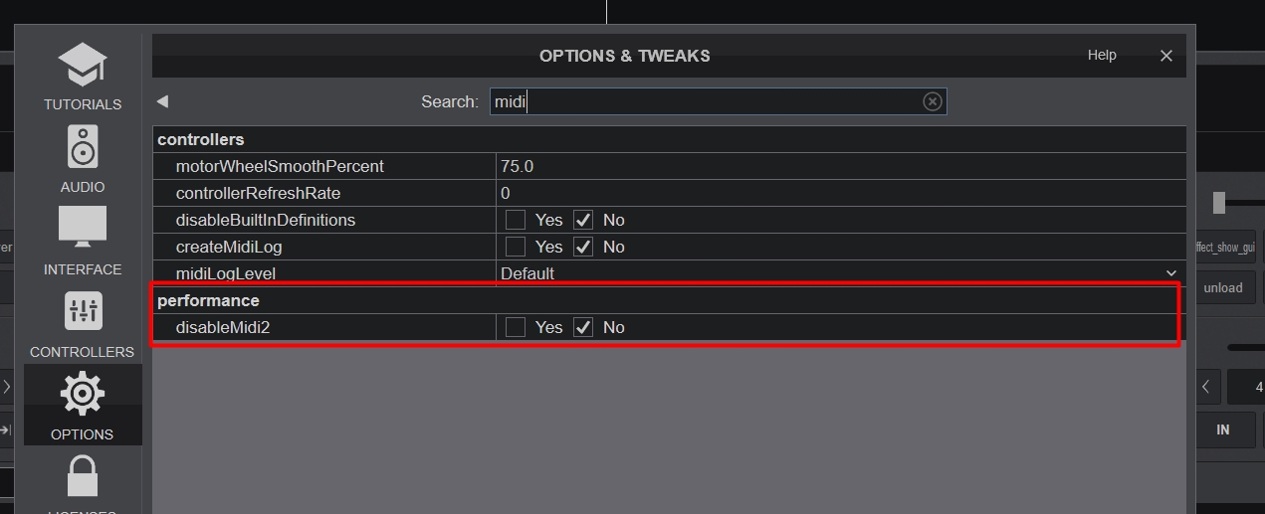Edit the motorWheelSmoothPercent value field
The width and height of the screenshot is (1265, 514).
click(x=836, y=166)
